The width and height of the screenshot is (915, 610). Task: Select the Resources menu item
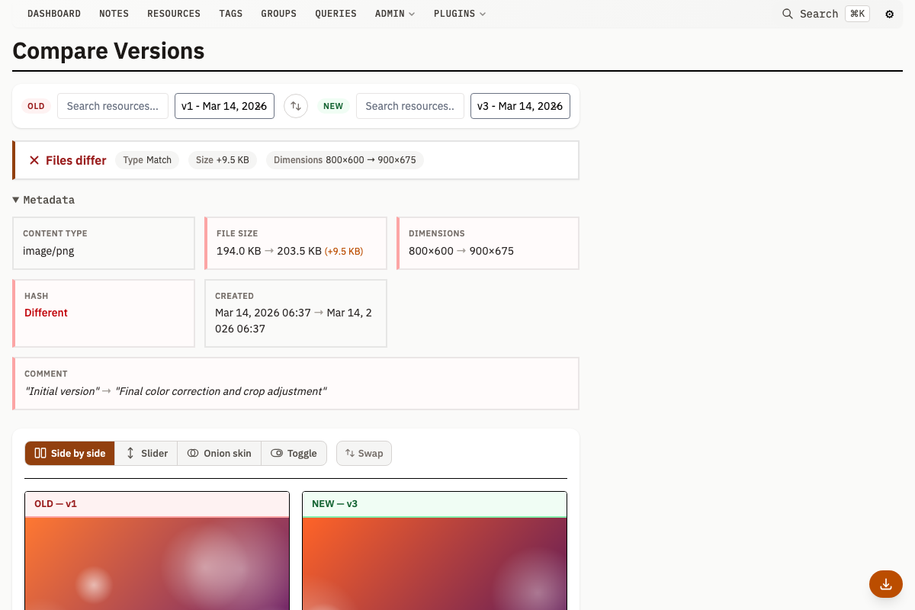click(x=173, y=13)
